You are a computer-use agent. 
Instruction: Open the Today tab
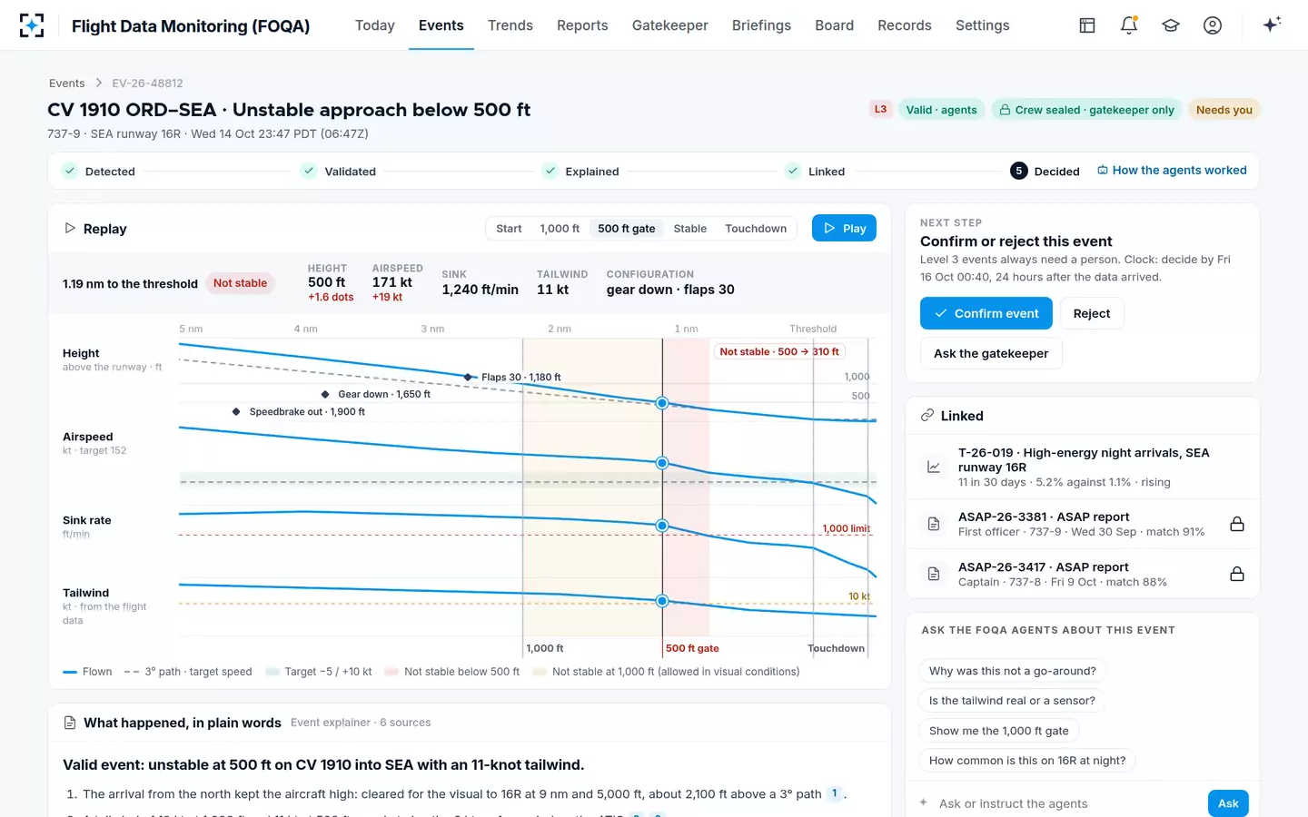pyautogui.click(x=375, y=25)
